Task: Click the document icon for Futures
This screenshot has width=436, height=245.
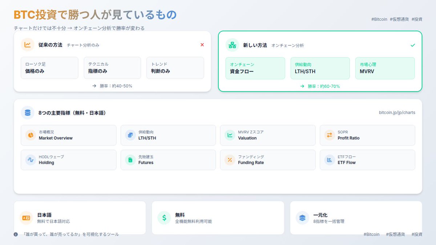Action: [x=130, y=160]
